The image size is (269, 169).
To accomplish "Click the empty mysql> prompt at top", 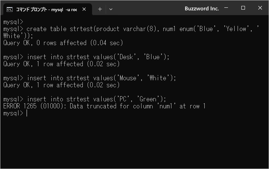I will 13,22.
